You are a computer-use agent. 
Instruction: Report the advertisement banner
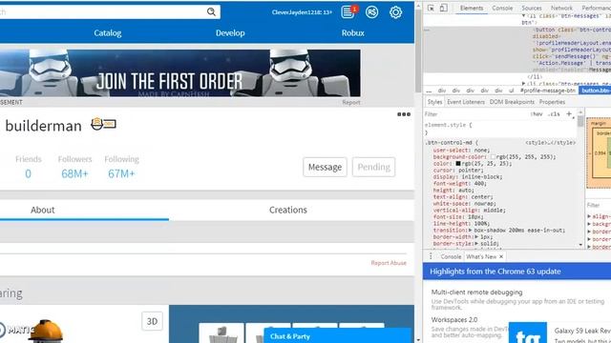pyautogui.click(x=351, y=102)
